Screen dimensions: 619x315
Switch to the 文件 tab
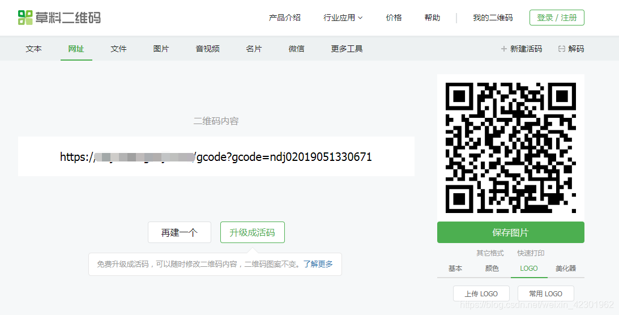pyautogui.click(x=118, y=49)
